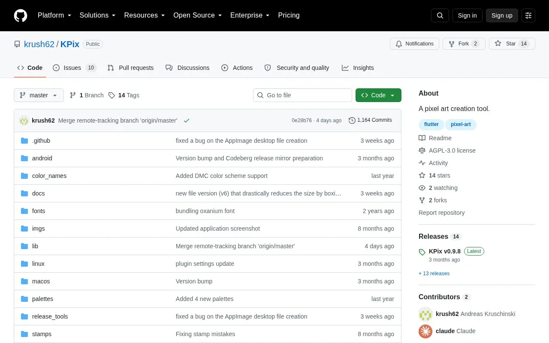Expand the Resources menu
The height and width of the screenshot is (343, 549).
click(x=145, y=15)
